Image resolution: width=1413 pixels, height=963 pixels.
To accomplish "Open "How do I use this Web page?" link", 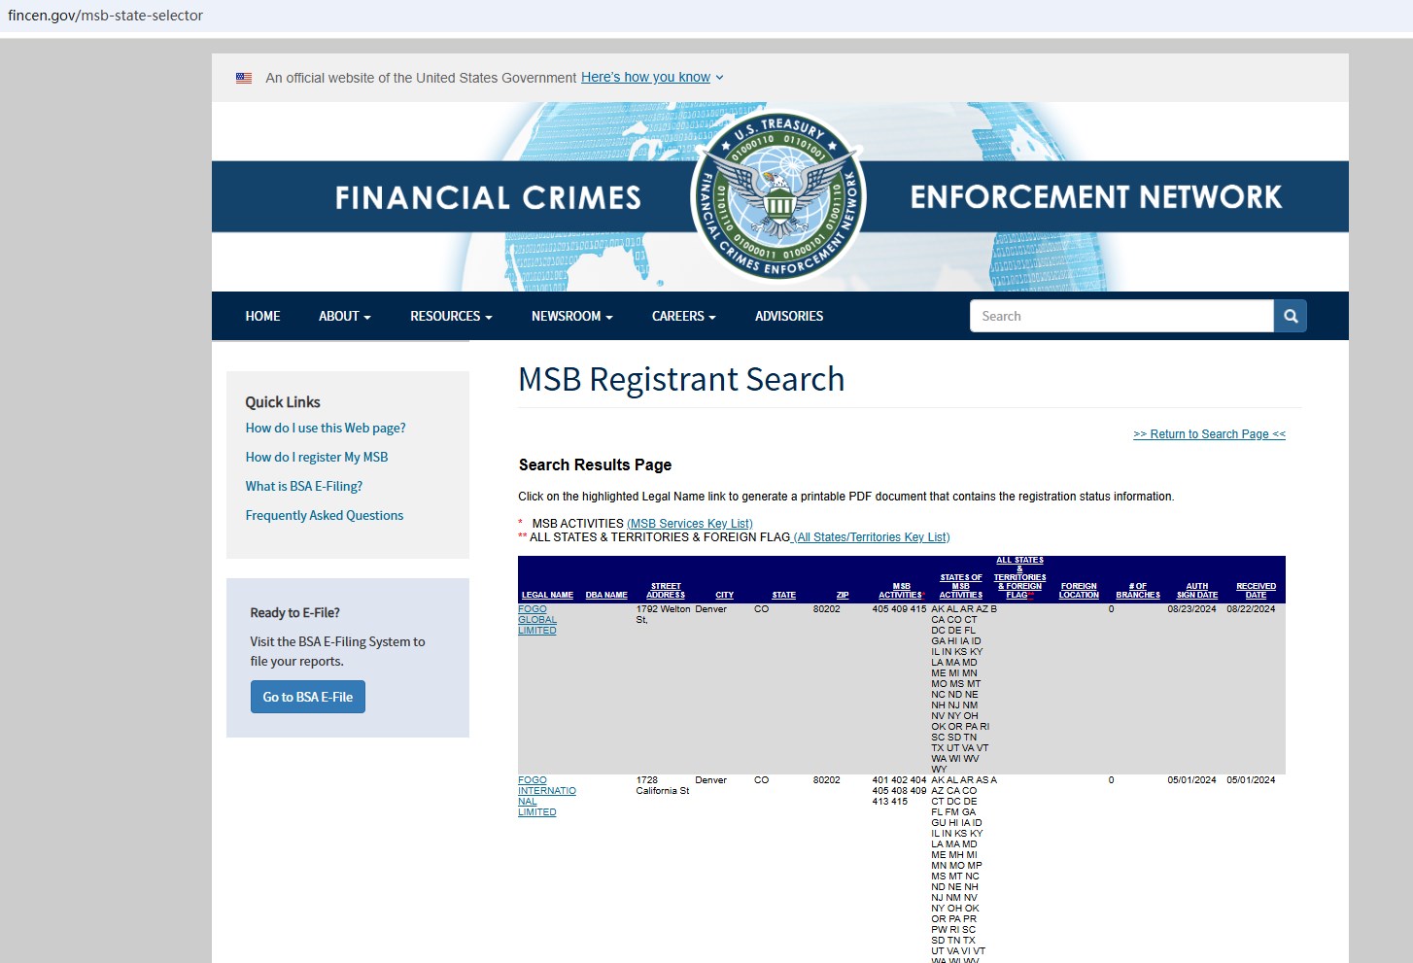I will (x=326, y=428).
